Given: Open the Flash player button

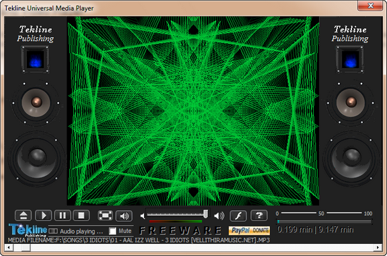Looking at the screenshot, I should 238,216.
